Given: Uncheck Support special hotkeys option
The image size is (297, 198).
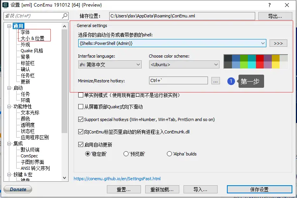Looking at the screenshot, I should 81,119.
